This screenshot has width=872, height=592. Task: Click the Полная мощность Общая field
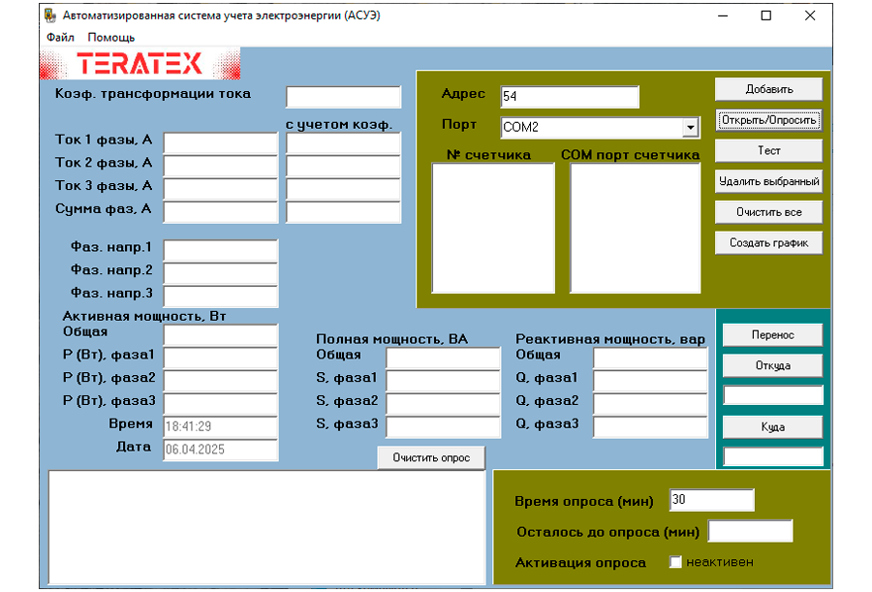pos(443,358)
